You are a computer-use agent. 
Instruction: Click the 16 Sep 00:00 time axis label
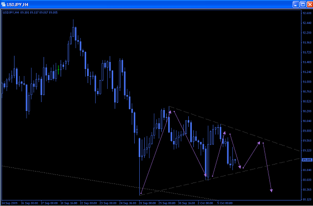(x=30, y=203)
